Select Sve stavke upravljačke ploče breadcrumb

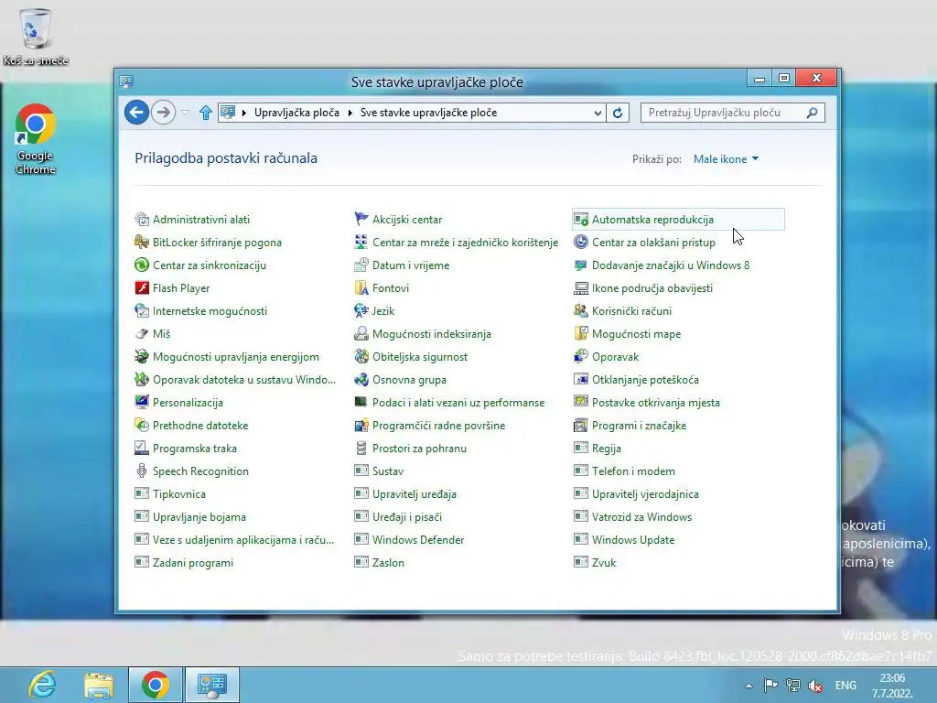point(428,113)
